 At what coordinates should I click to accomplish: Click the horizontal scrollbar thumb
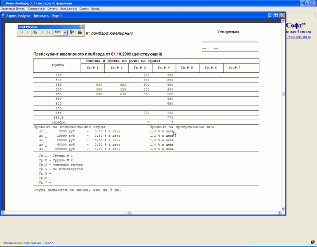coord(129,212)
